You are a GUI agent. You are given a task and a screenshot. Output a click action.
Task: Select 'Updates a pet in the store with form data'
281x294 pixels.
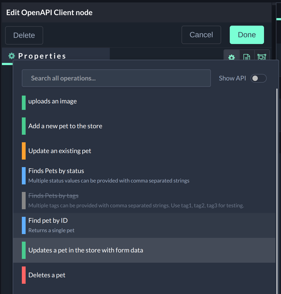click(86, 250)
